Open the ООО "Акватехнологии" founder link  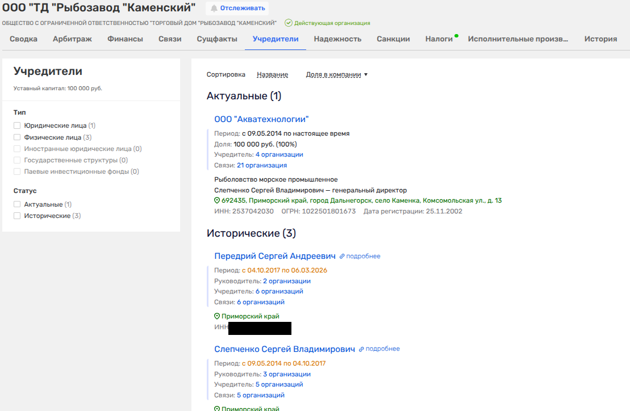(261, 119)
